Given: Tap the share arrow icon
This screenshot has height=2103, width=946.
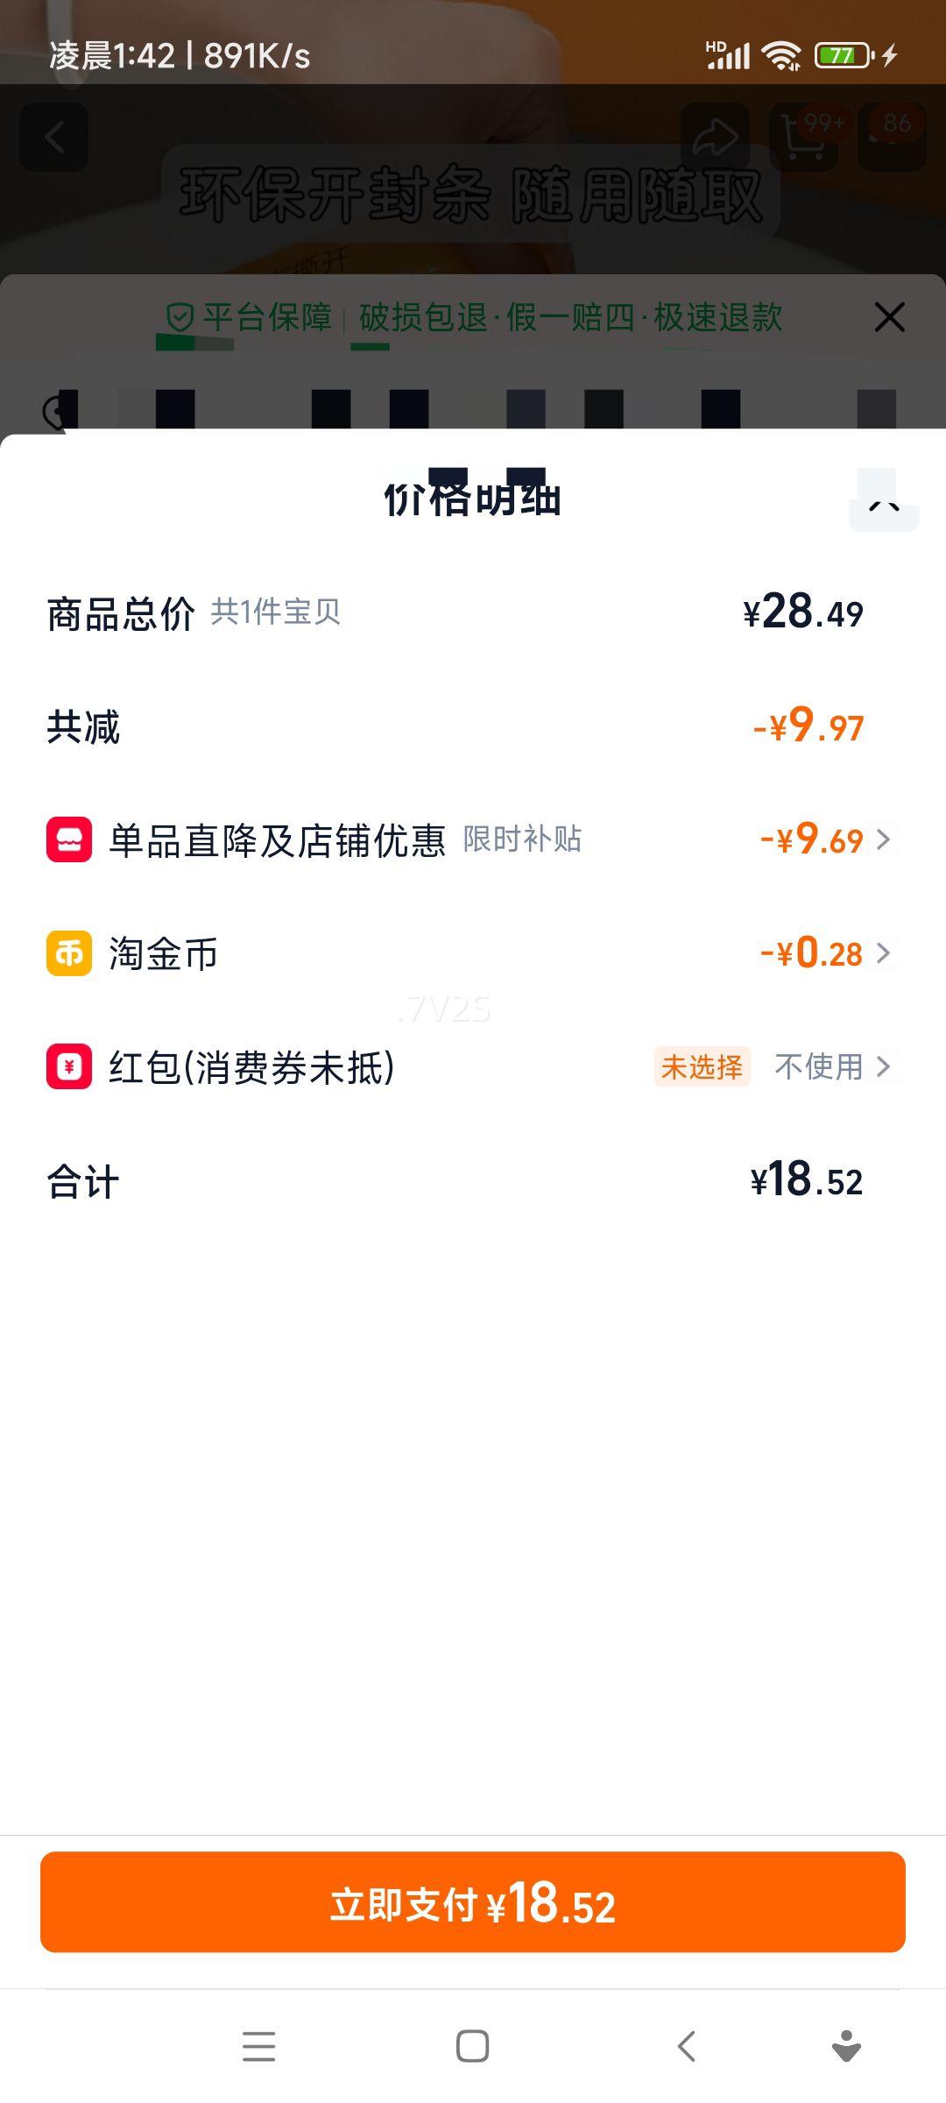Looking at the screenshot, I should (x=715, y=138).
